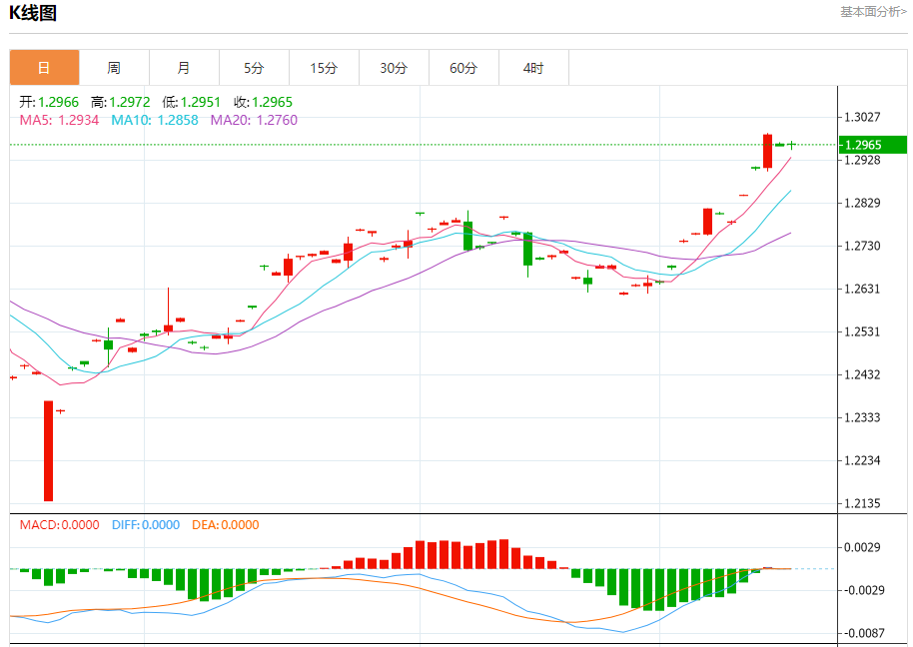Screen dimensions: 913x647
Task: Click the 1.2333 price axis label
Action: [862, 417]
